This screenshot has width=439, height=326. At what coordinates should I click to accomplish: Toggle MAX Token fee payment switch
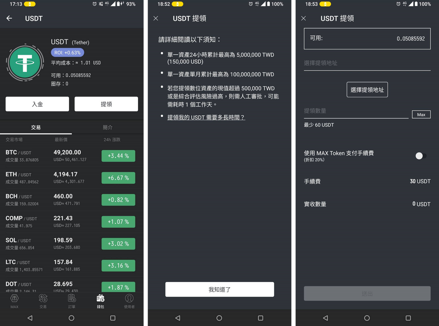coord(421,156)
